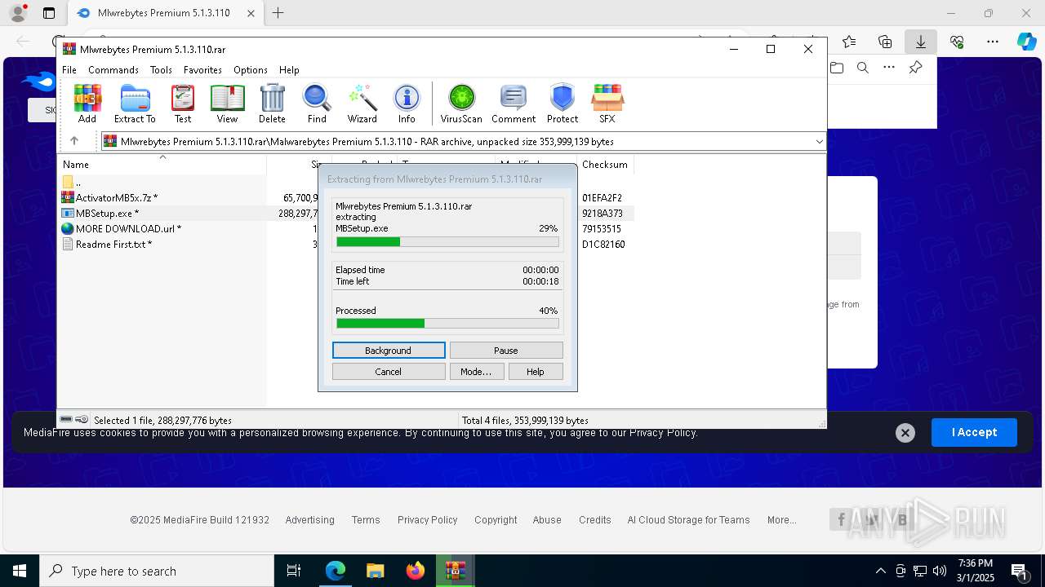Image resolution: width=1045 pixels, height=587 pixels.
Task: Click the taskbar search box
Action: [157, 571]
